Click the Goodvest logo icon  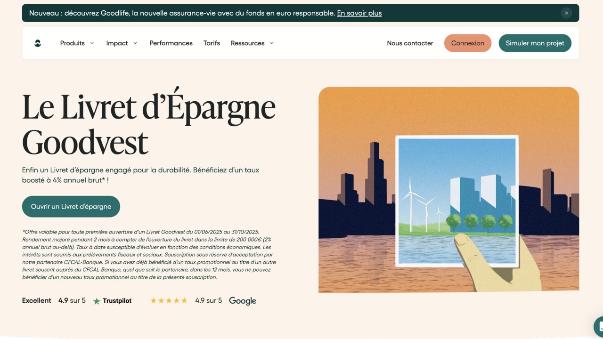point(38,43)
